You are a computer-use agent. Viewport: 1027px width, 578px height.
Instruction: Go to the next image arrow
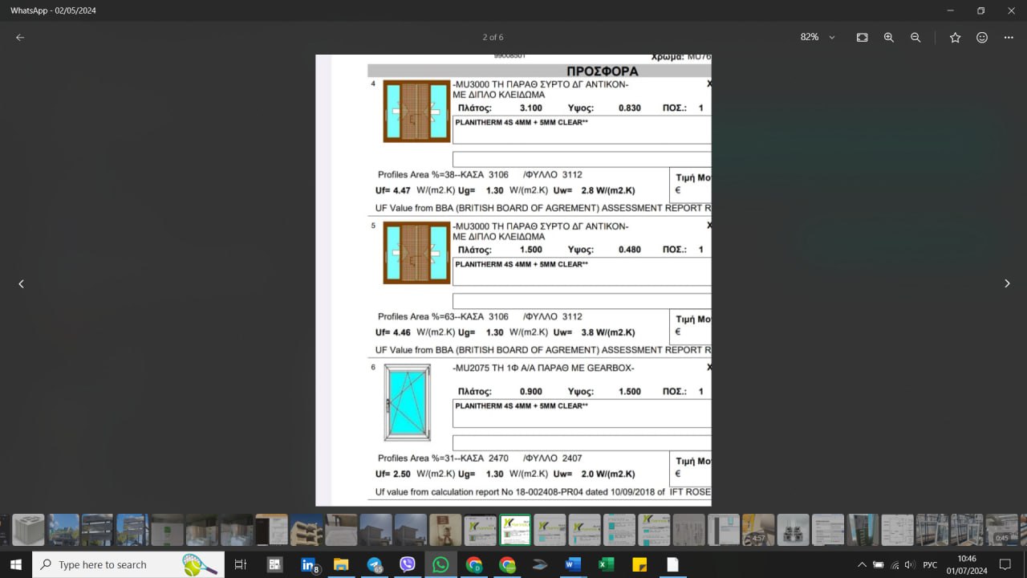point(1007,283)
